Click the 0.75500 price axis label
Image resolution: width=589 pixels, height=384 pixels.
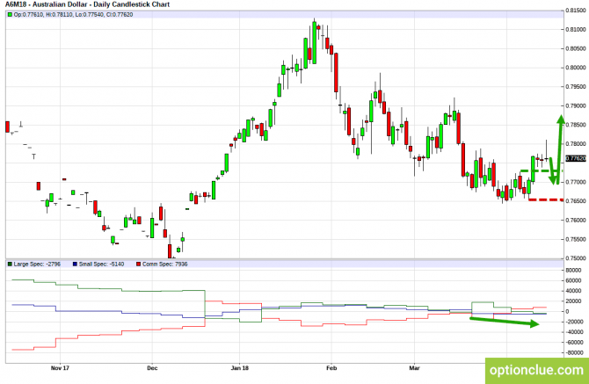[x=576, y=240]
